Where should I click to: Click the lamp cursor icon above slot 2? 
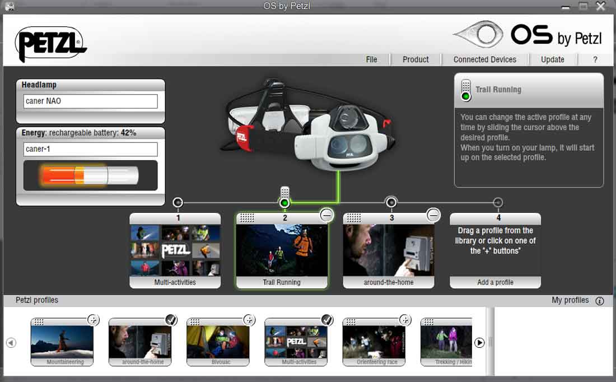click(285, 192)
